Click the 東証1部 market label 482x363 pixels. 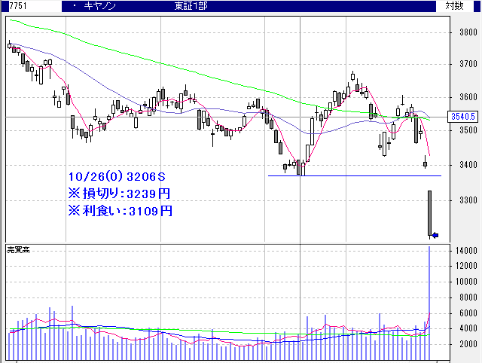coord(190,6)
